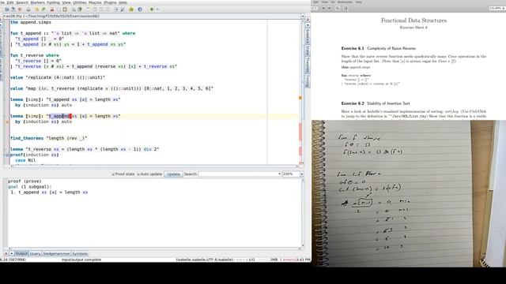This screenshot has height=284, width=506.
Task: Click the next page arrow in PDF viewer
Action: click(x=329, y=8)
